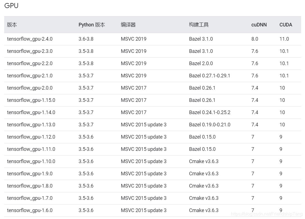Image resolution: width=305 pixels, height=219 pixels.
Task: Click MSVC 2019 compiler for tensorflow_gpu-2.2.0
Action: coord(133,63)
